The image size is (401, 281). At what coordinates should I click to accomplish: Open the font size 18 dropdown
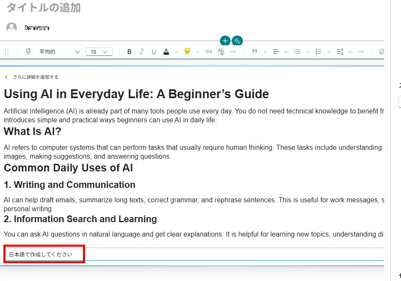99,52
